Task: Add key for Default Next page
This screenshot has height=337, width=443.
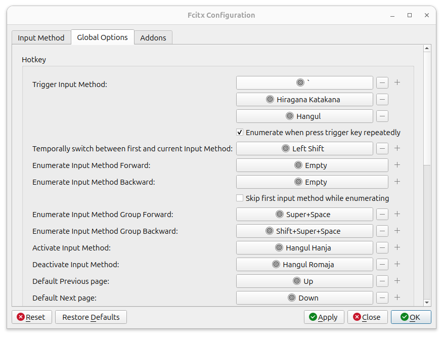Action: 397,298
